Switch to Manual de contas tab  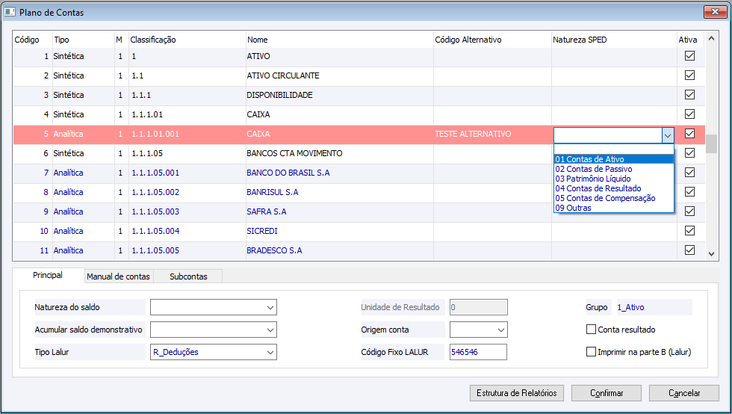click(119, 276)
